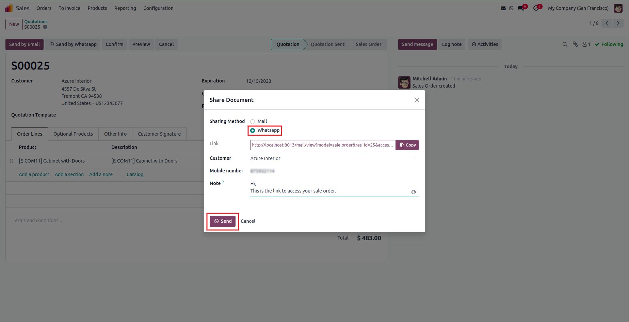The image size is (629, 322).
Task: Go to the next record arrow
Action: click(618, 23)
